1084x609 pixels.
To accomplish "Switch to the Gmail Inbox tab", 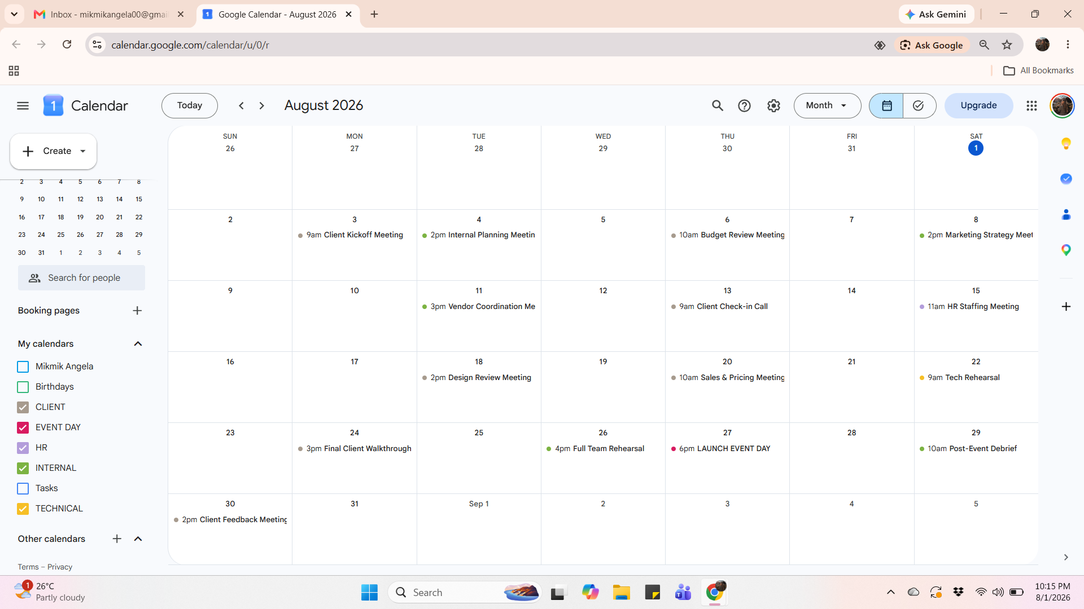I will 109,14.
